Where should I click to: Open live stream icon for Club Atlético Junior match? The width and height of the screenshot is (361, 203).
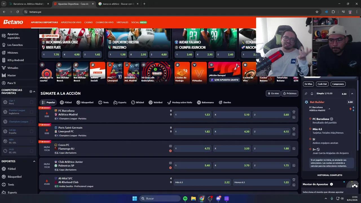point(170,163)
